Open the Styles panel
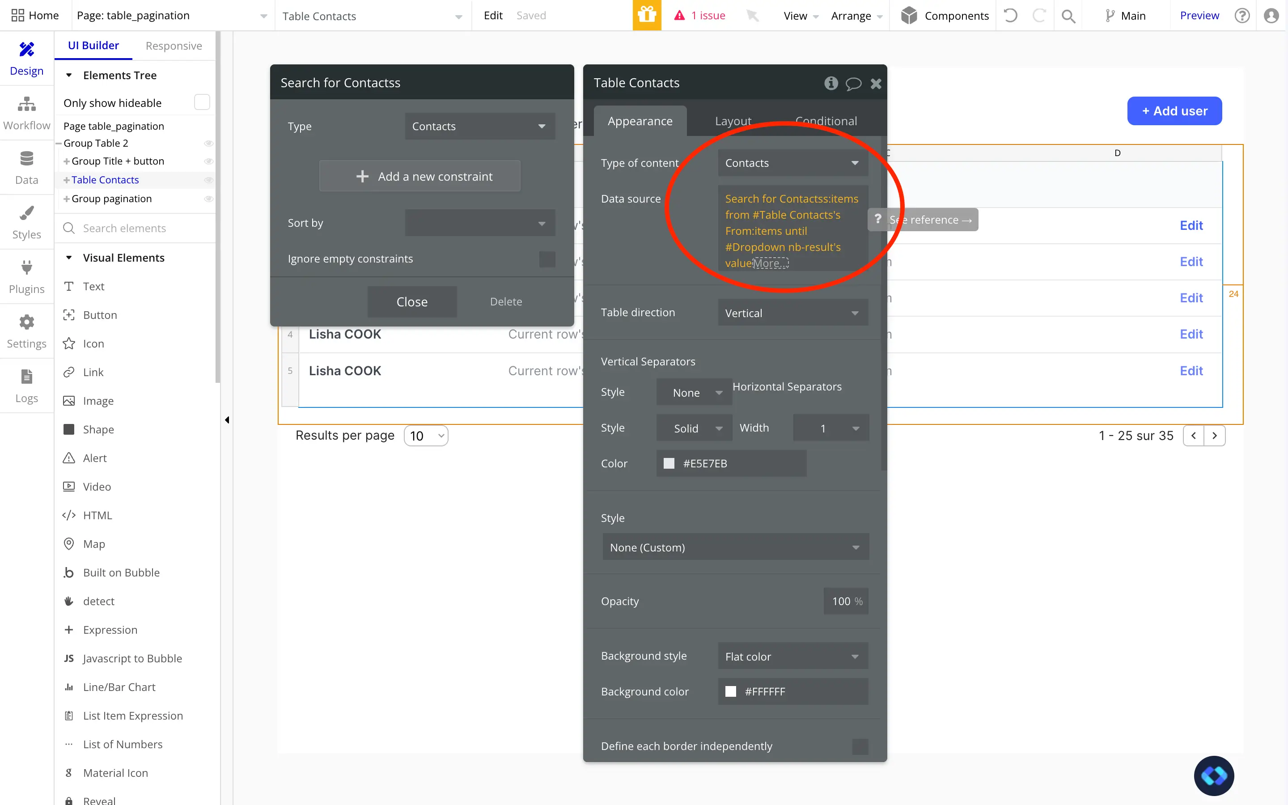Screen dimensions: 1288x805 coord(27,221)
